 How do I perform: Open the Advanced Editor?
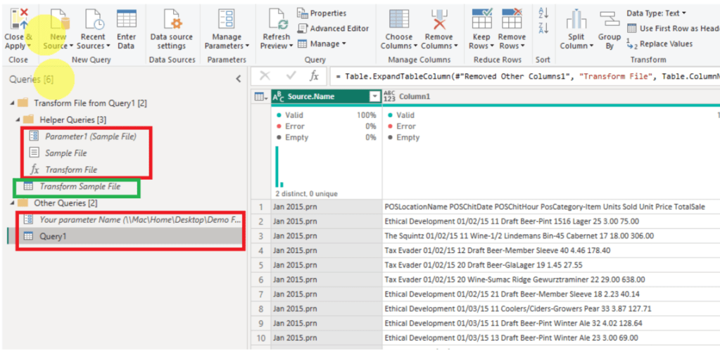point(334,28)
